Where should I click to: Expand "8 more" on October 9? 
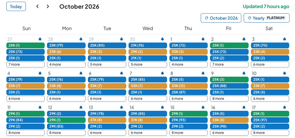coord(229,99)
